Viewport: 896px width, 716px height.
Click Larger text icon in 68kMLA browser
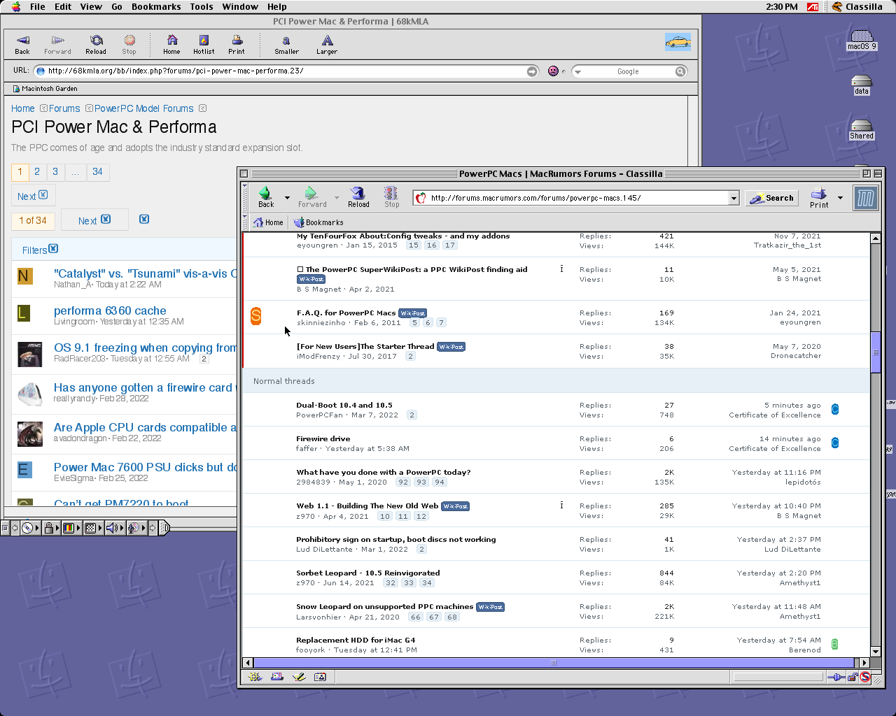(327, 45)
